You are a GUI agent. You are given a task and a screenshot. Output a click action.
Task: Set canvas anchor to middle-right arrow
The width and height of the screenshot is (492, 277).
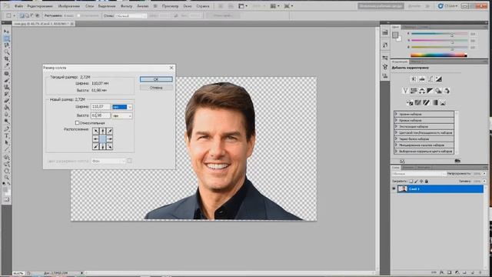coord(110,138)
